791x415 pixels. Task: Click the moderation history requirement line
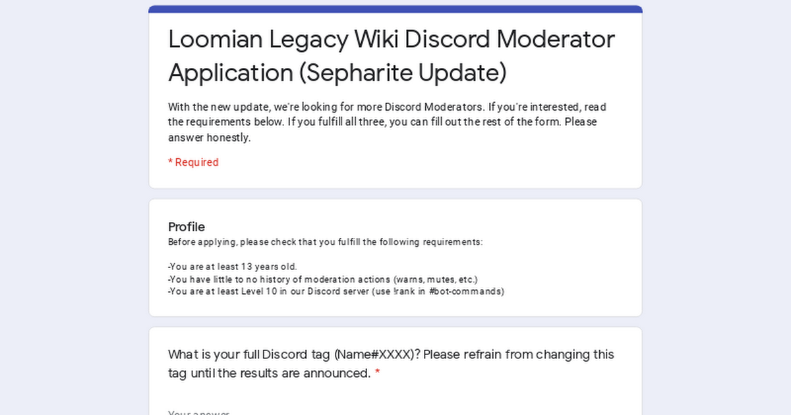[x=323, y=279]
